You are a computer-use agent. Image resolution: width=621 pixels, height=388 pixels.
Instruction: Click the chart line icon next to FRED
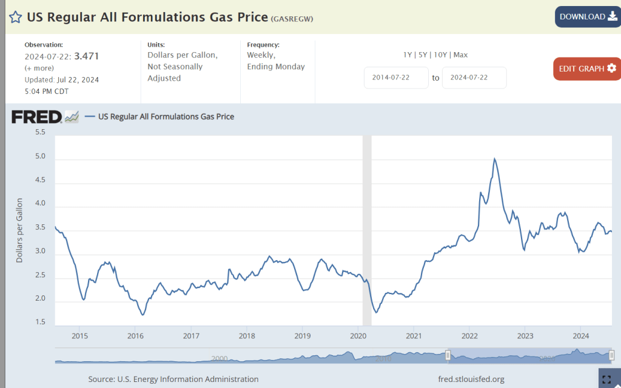72,116
